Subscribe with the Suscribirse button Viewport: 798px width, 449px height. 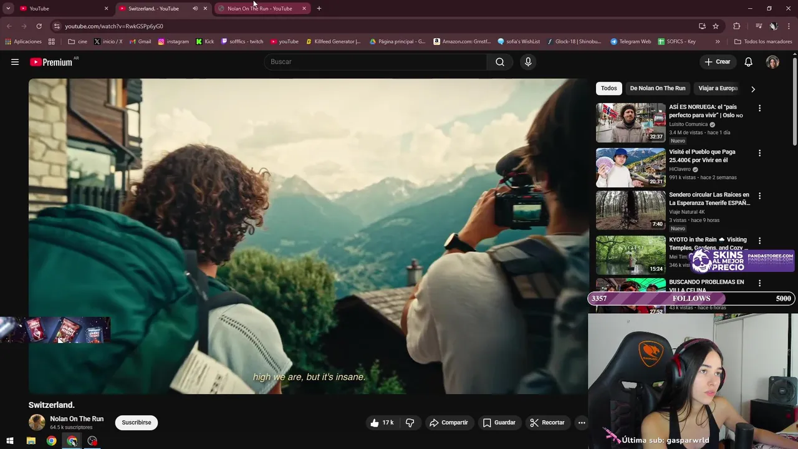(x=137, y=422)
